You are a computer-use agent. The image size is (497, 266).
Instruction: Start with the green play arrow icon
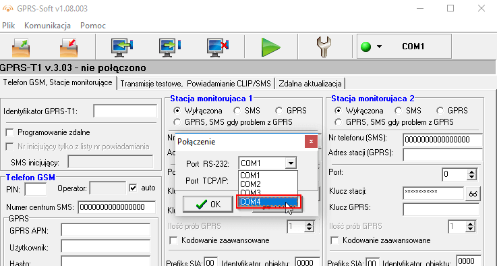tap(271, 47)
